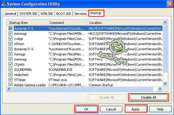Select the Startup tab
174x115 pixels.
[x=96, y=13]
